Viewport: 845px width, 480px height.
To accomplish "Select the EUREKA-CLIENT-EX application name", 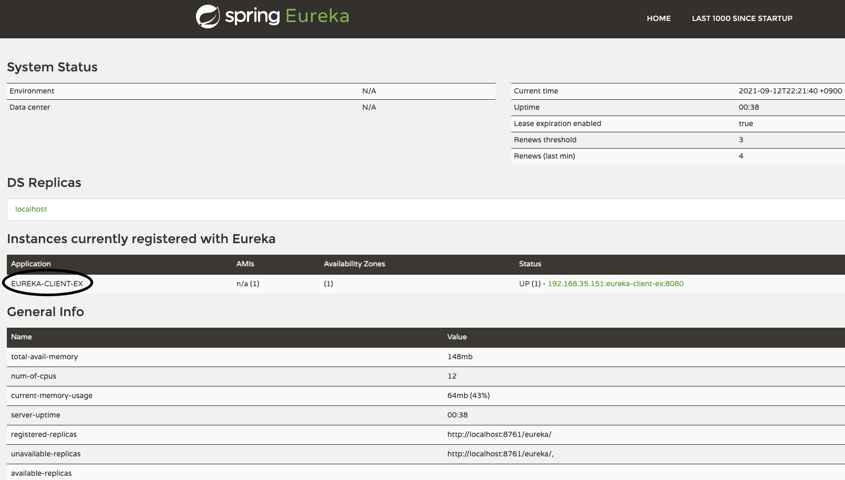I will pyautogui.click(x=47, y=284).
